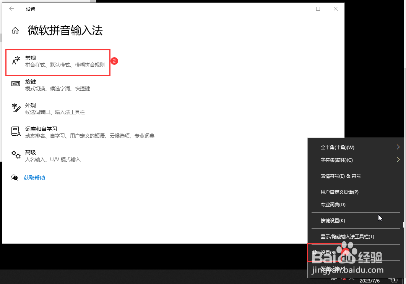Select 专业词典(D) menu entry
406x284 pixels.
click(356, 205)
